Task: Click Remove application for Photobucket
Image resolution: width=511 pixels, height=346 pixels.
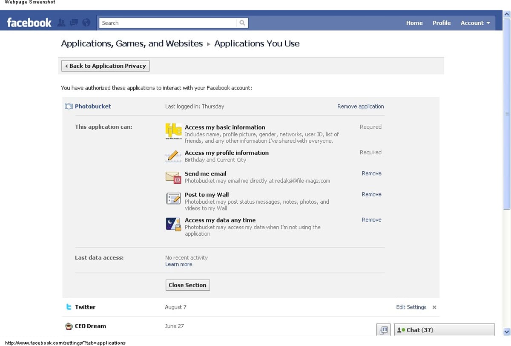Action: (361, 107)
